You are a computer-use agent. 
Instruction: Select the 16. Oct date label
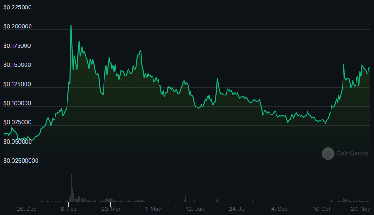point(321,209)
